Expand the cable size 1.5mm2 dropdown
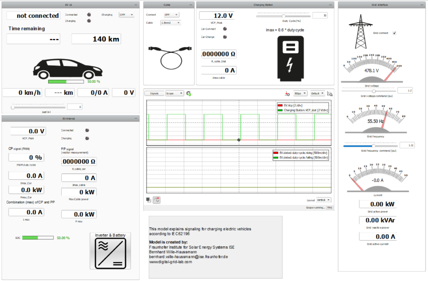The image size is (428, 281). [171, 23]
